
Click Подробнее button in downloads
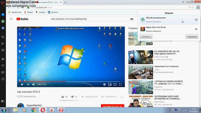[x=192, y=37]
